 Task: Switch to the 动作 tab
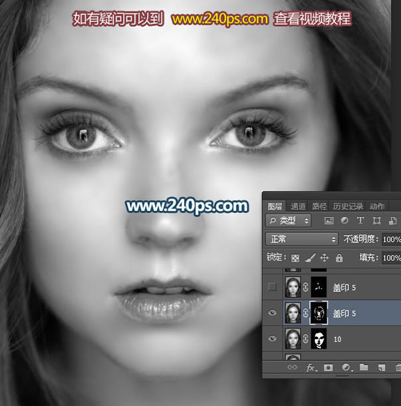(377, 206)
